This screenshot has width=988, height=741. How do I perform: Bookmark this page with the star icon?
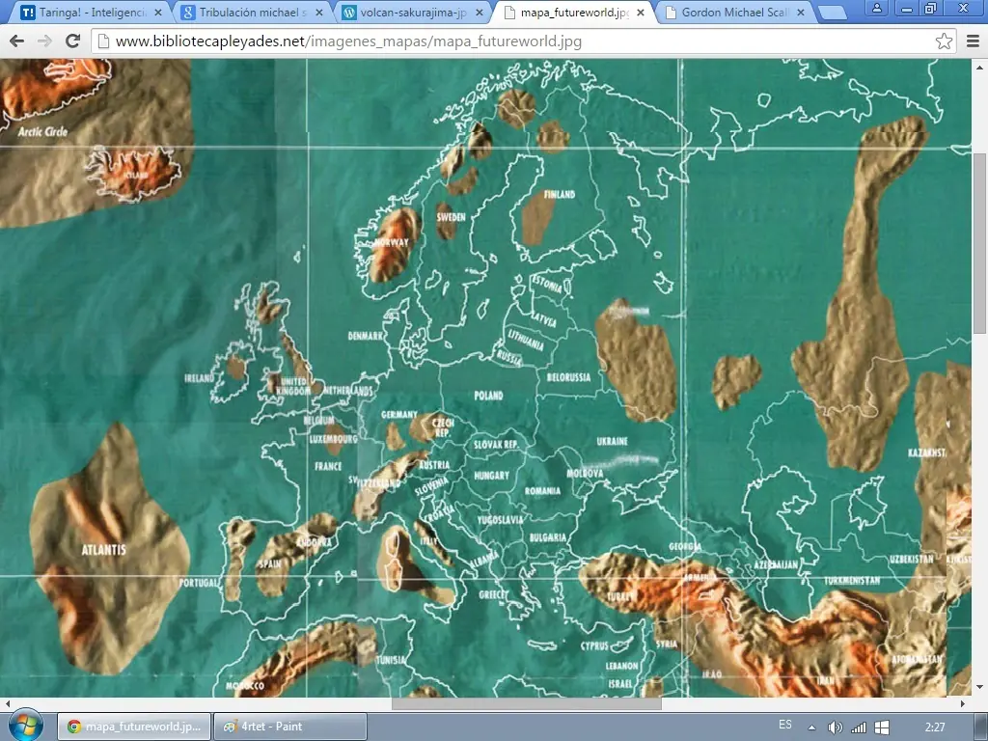coord(944,41)
